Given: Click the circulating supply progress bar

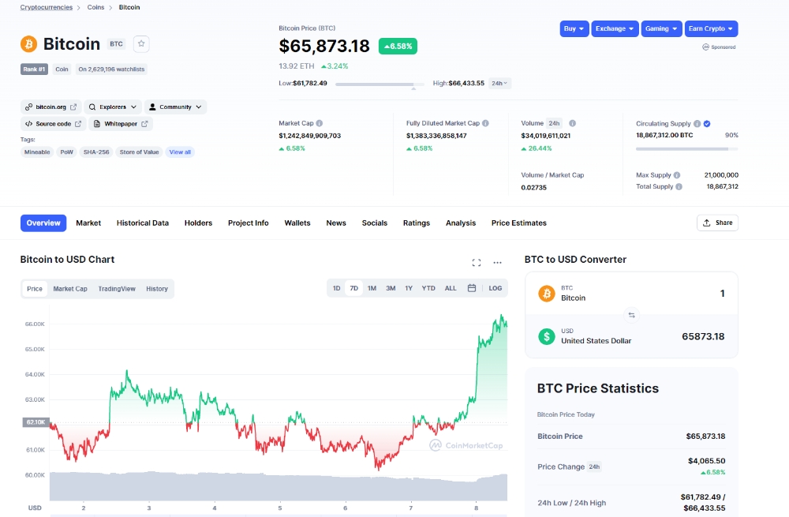Looking at the screenshot, I should tap(687, 149).
